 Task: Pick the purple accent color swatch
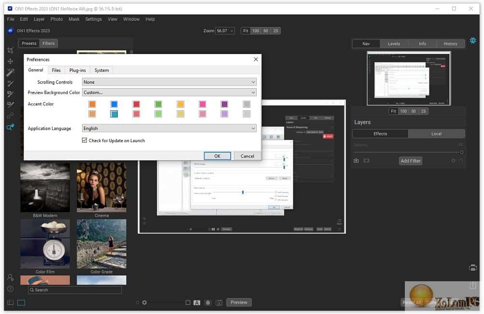click(224, 104)
